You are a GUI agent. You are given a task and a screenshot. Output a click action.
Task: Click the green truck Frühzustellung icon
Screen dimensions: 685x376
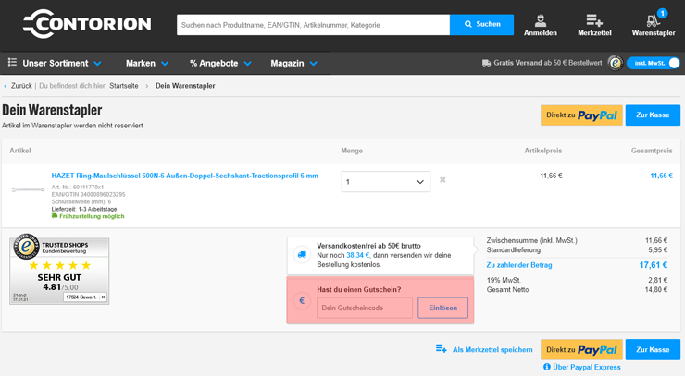click(55, 216)
